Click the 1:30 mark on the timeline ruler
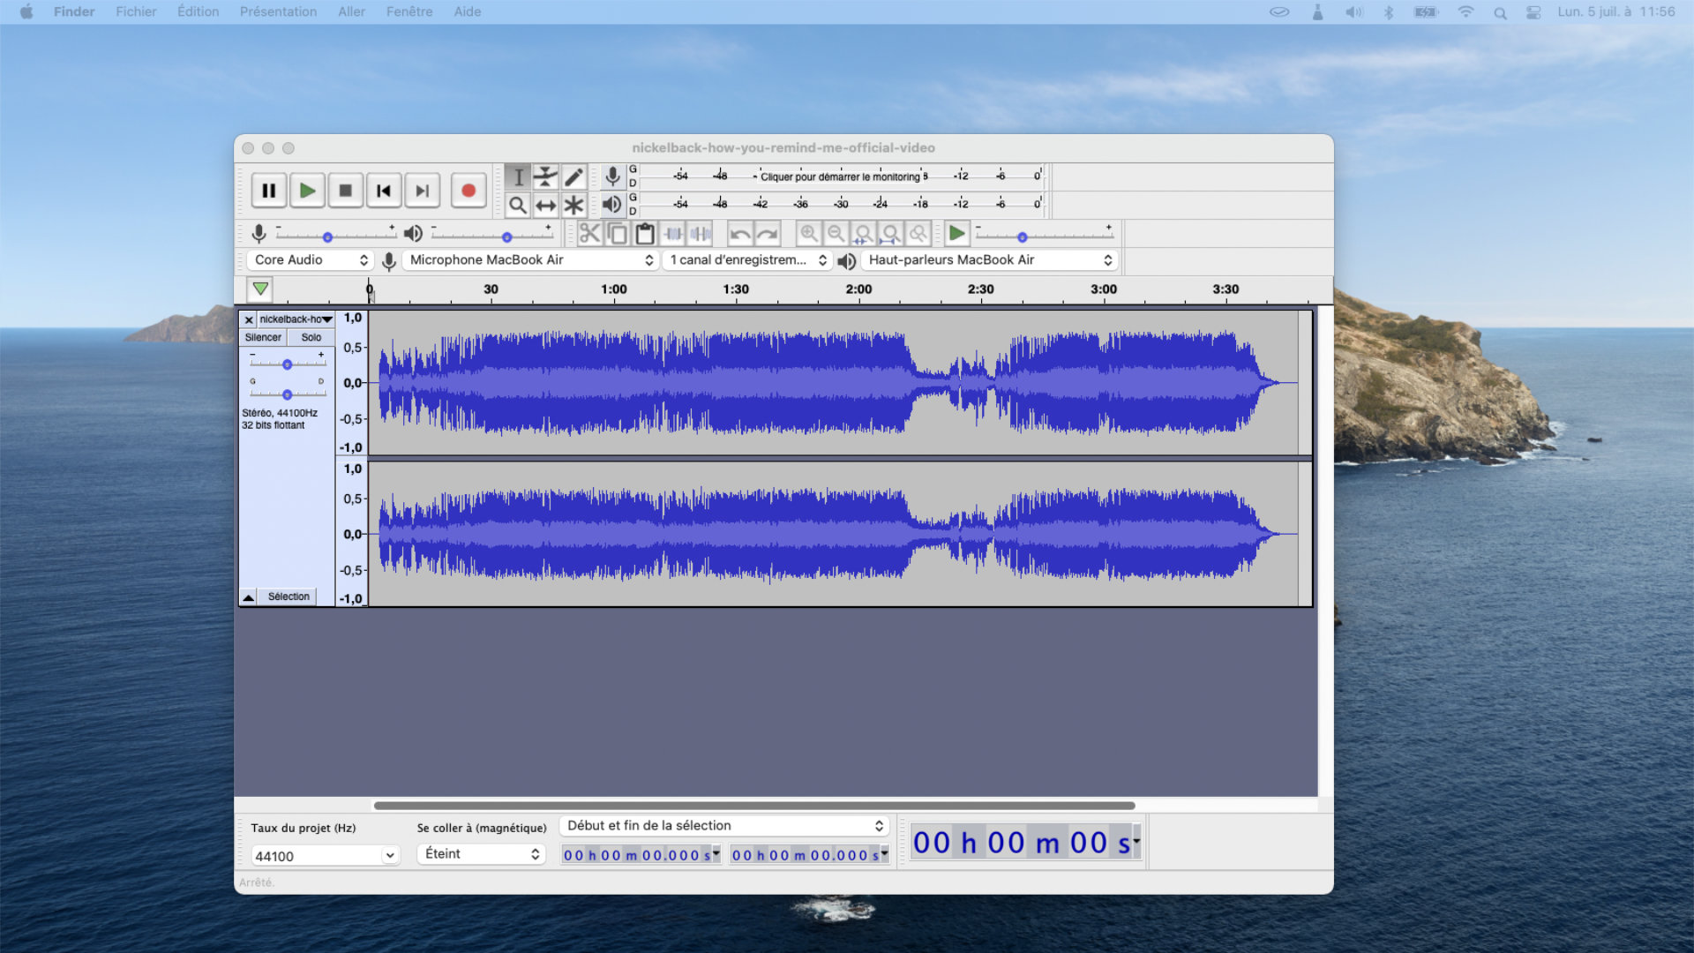 click(736, 290)
